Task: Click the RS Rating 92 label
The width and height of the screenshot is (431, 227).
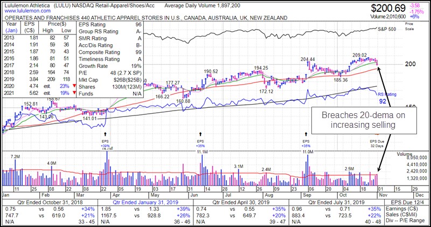Action: (387, 98)
